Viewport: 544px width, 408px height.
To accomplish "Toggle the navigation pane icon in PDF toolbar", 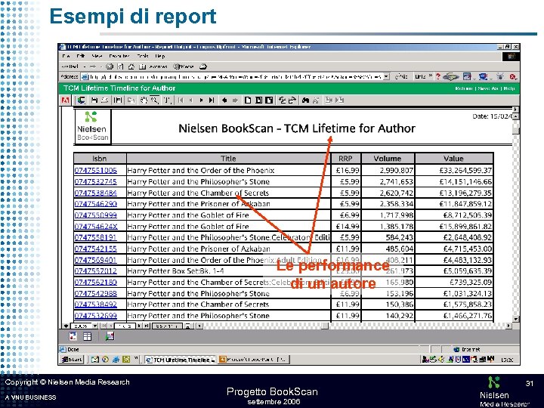I will 118,100.
